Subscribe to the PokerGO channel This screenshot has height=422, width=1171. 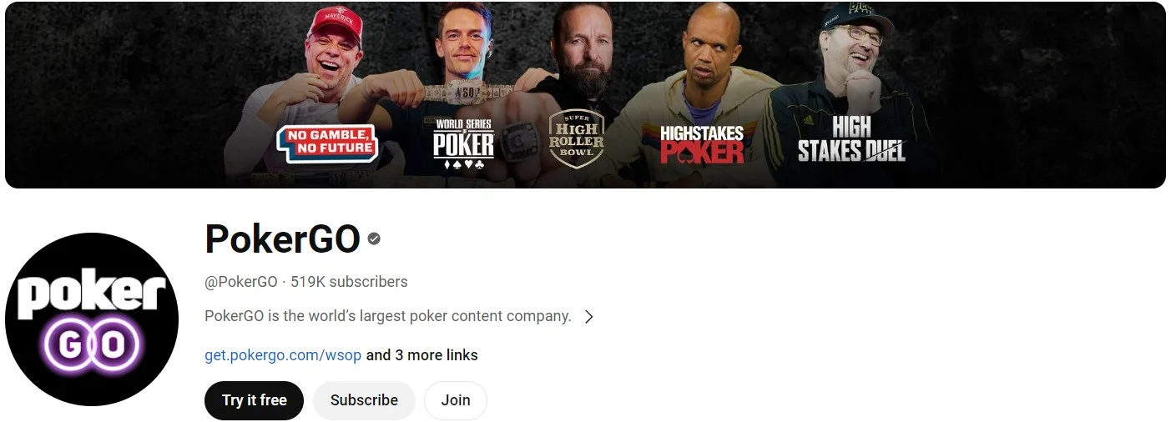pyautogui.click(x=364, y=400)
